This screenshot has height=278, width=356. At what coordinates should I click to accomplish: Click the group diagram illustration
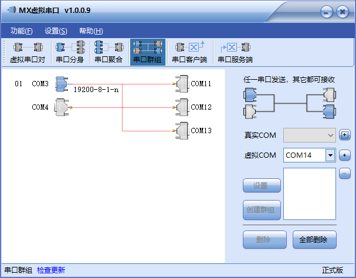coord(290,103)
